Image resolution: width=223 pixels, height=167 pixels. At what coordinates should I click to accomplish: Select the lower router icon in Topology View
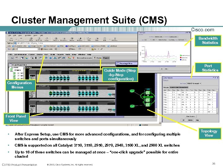(x=132, y=106)
